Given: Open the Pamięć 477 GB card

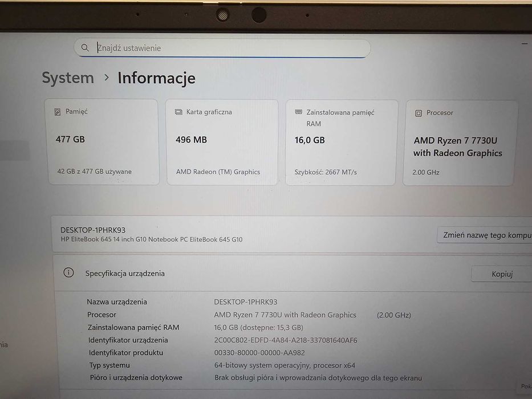Looking at the screenshot, I should pyautogui.click(x=103, y=142).
